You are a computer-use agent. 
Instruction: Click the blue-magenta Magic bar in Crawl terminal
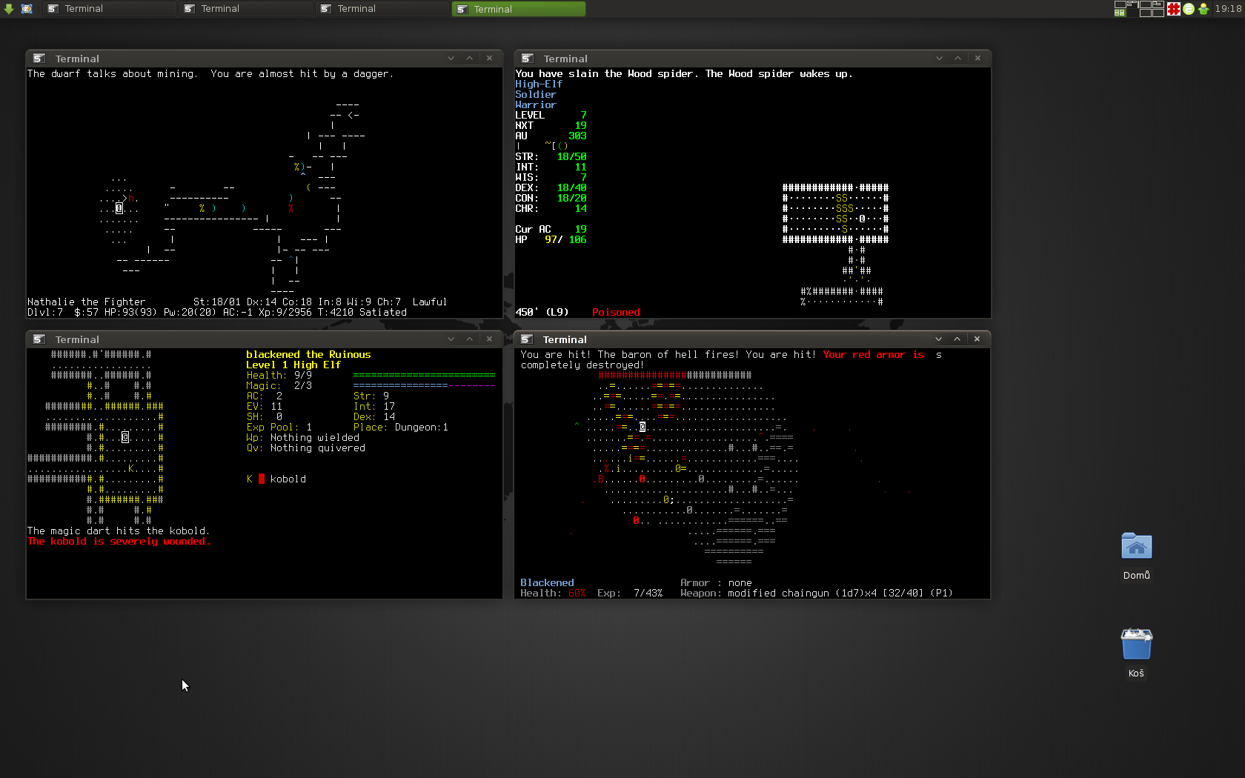coord(424,386)
